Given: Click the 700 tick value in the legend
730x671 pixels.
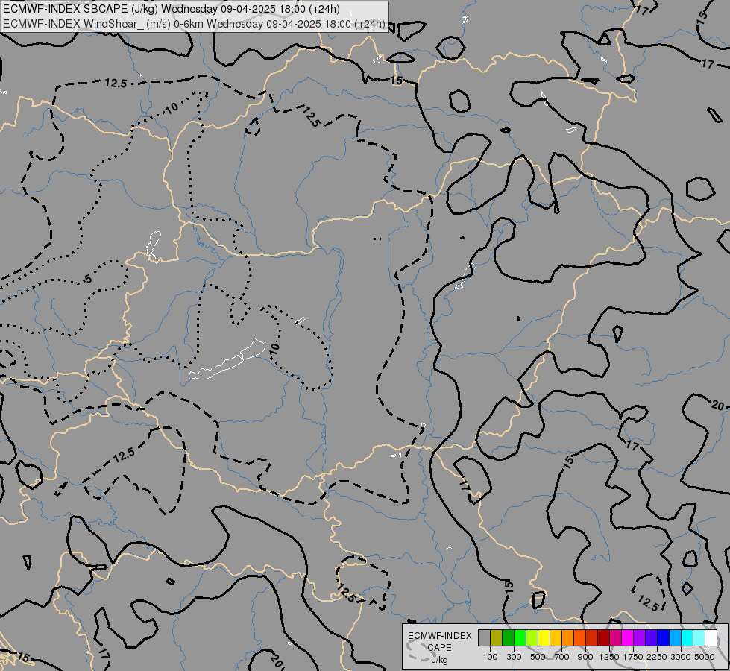Looking at the screenshot, I should tap(562, 657).
